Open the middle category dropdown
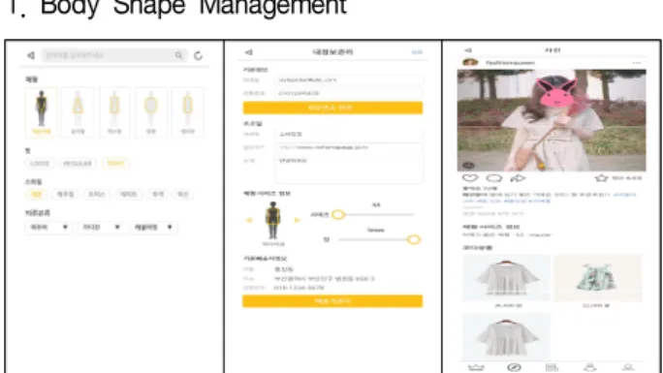663x373 pixels. [x=101, y=228]
